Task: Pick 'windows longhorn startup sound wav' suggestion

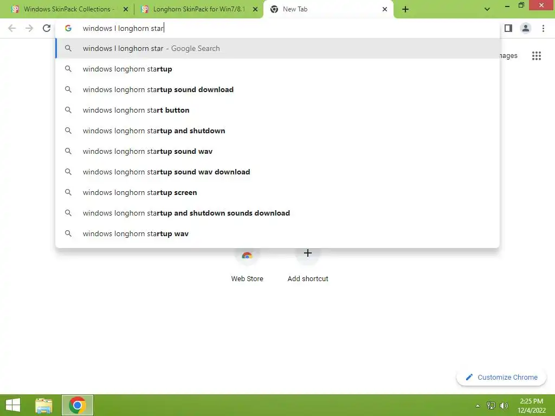Action: click(277, 152)
